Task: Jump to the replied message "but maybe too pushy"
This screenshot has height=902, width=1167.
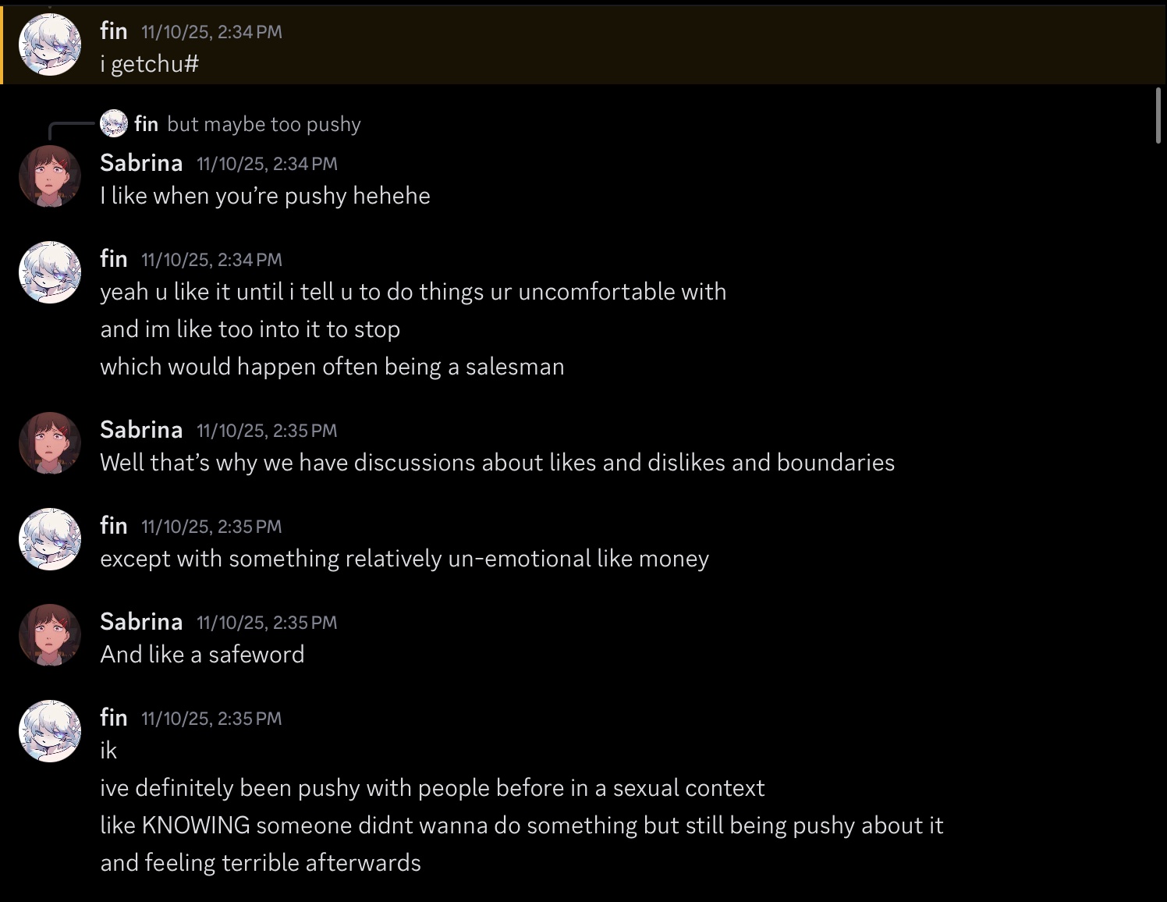Action: 264,124
